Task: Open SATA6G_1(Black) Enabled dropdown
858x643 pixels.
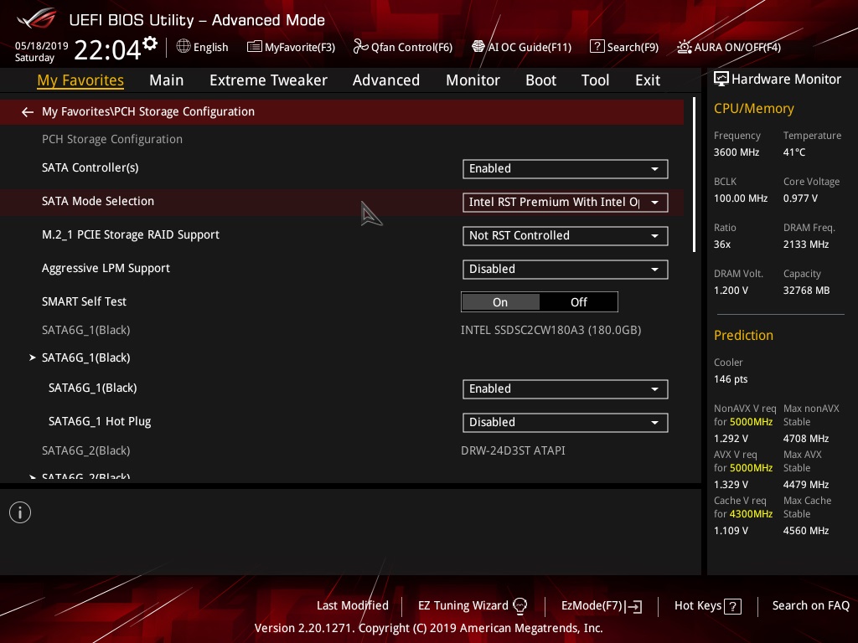Action: tap(566, 388)
